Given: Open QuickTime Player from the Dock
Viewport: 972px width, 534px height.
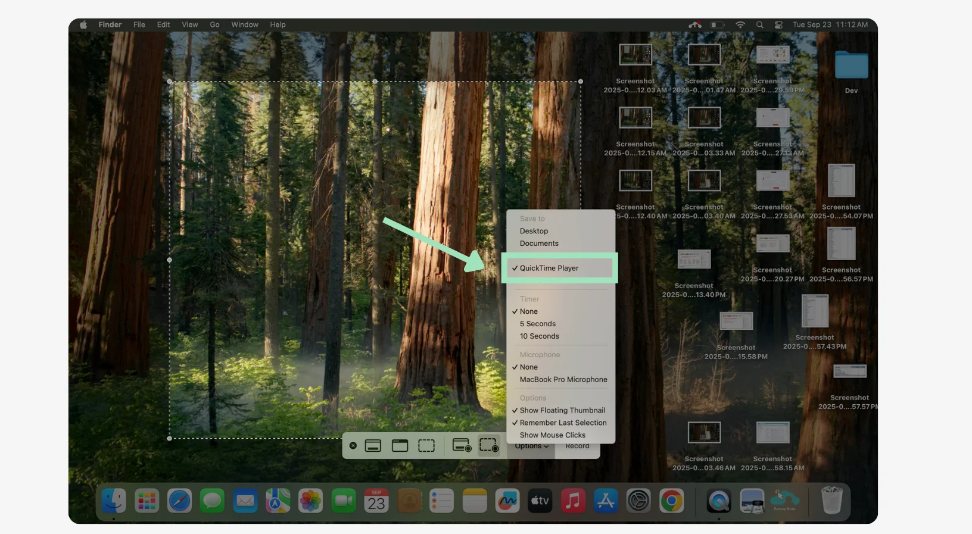Looking at the screenshot, I should (719, 501).
